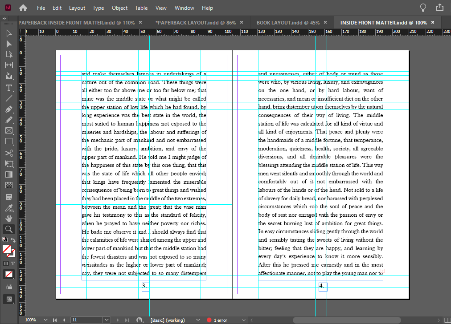Screen dimensions: 451x324
Task: Toggle formatting affects text button
Action: [13, 263]
